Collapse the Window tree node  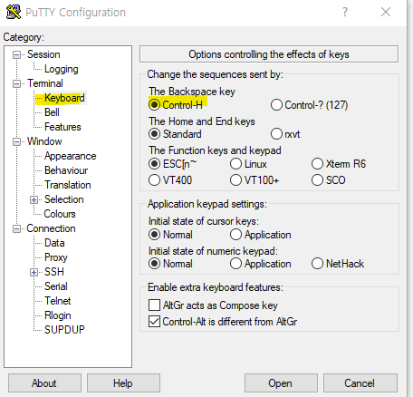coord(16,141)
